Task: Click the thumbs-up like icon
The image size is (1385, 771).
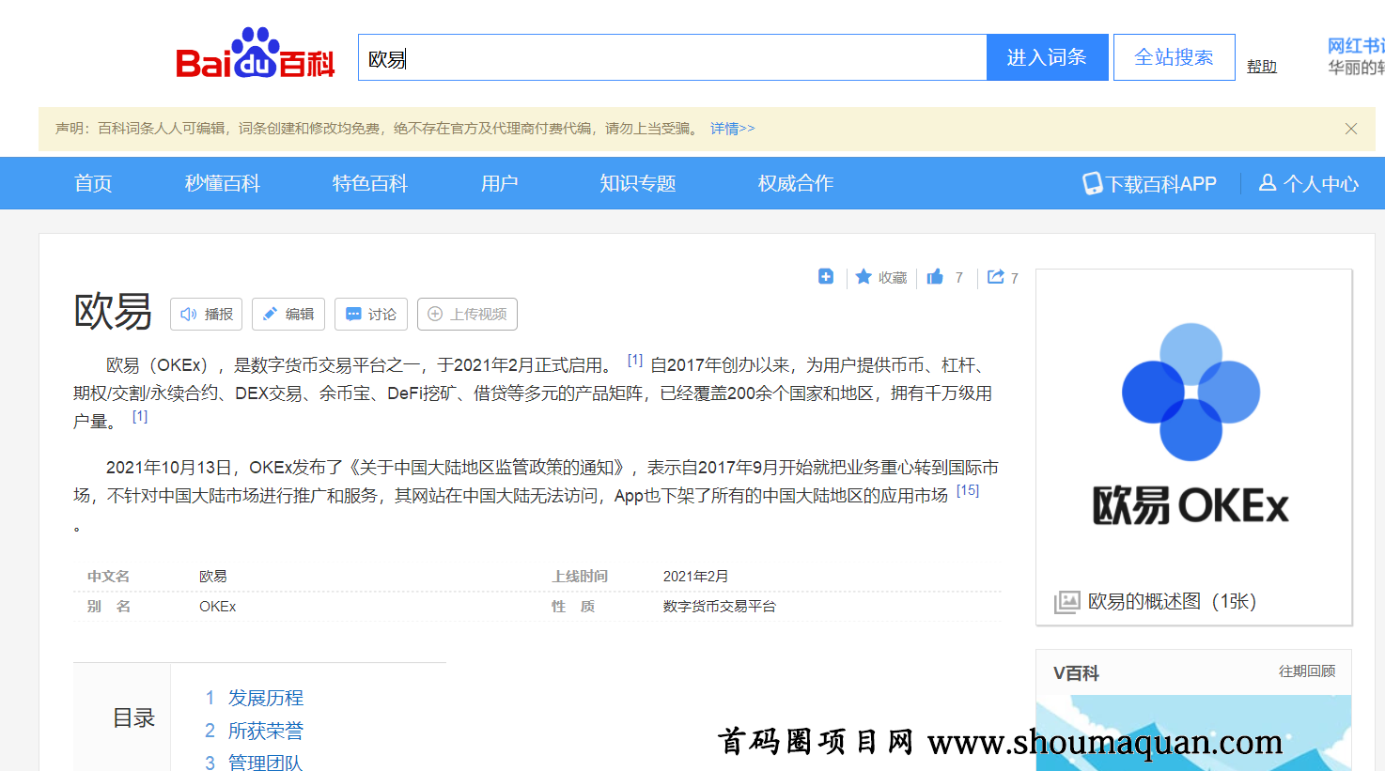Action: tap(935, 276)
